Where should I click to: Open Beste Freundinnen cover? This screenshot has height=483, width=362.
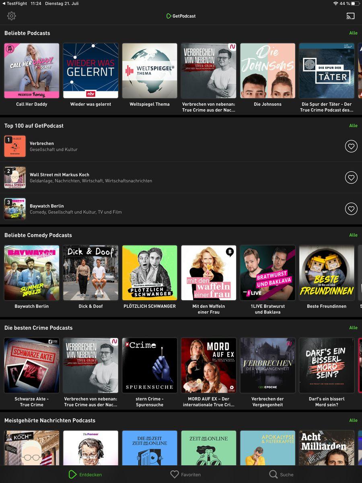(x=327, y=273)
